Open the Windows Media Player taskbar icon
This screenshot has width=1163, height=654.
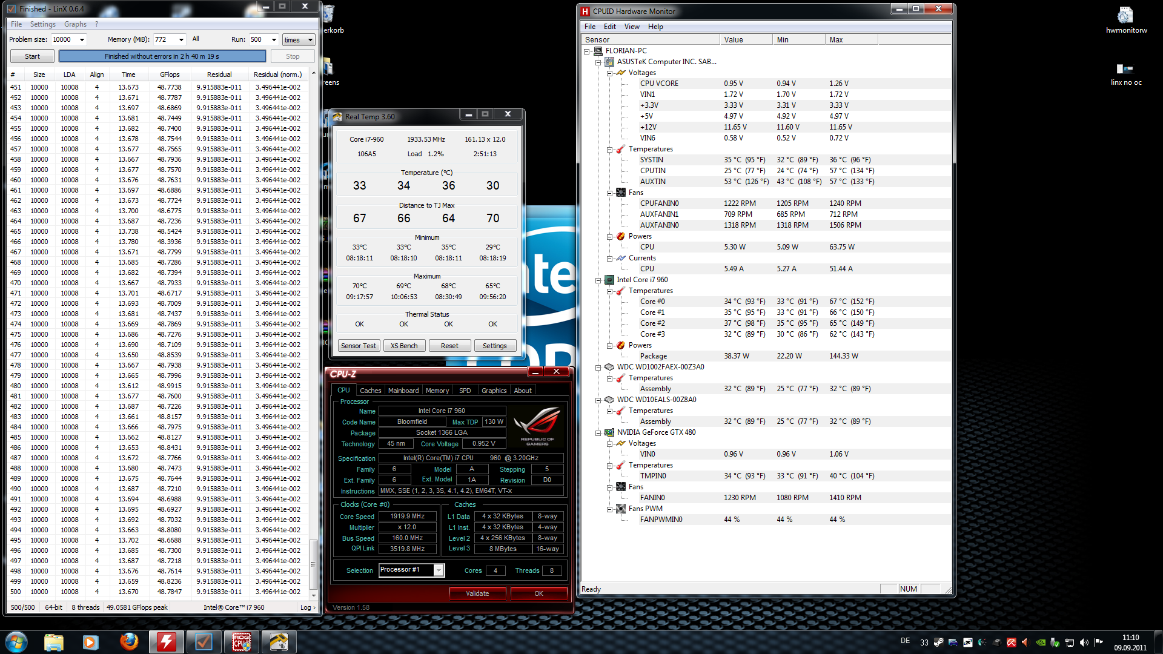91,642
